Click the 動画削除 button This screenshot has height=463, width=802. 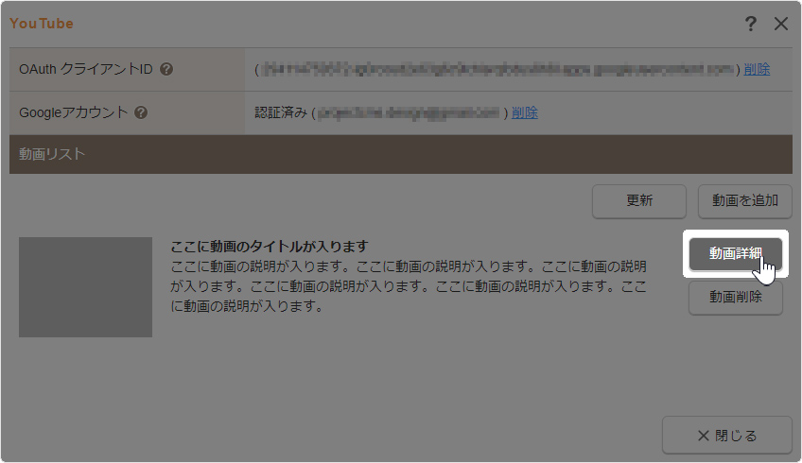click(735, 297)
